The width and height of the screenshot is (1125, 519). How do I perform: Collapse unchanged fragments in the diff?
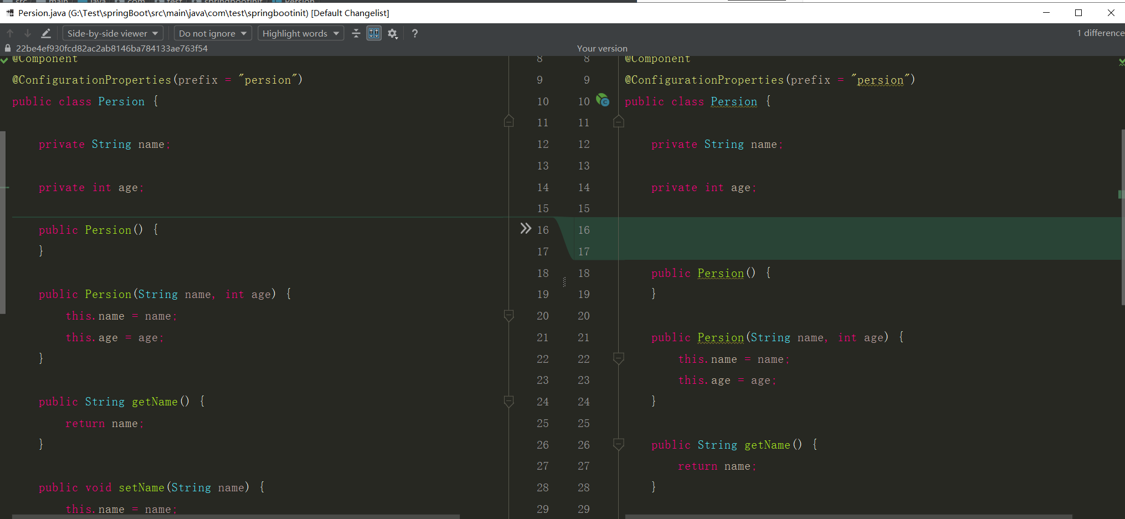pos(356,33)
